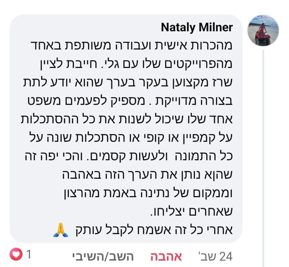Click the red heart reaction icon
The height and width of the screenshot is (267, 289).
pos(16,255)
